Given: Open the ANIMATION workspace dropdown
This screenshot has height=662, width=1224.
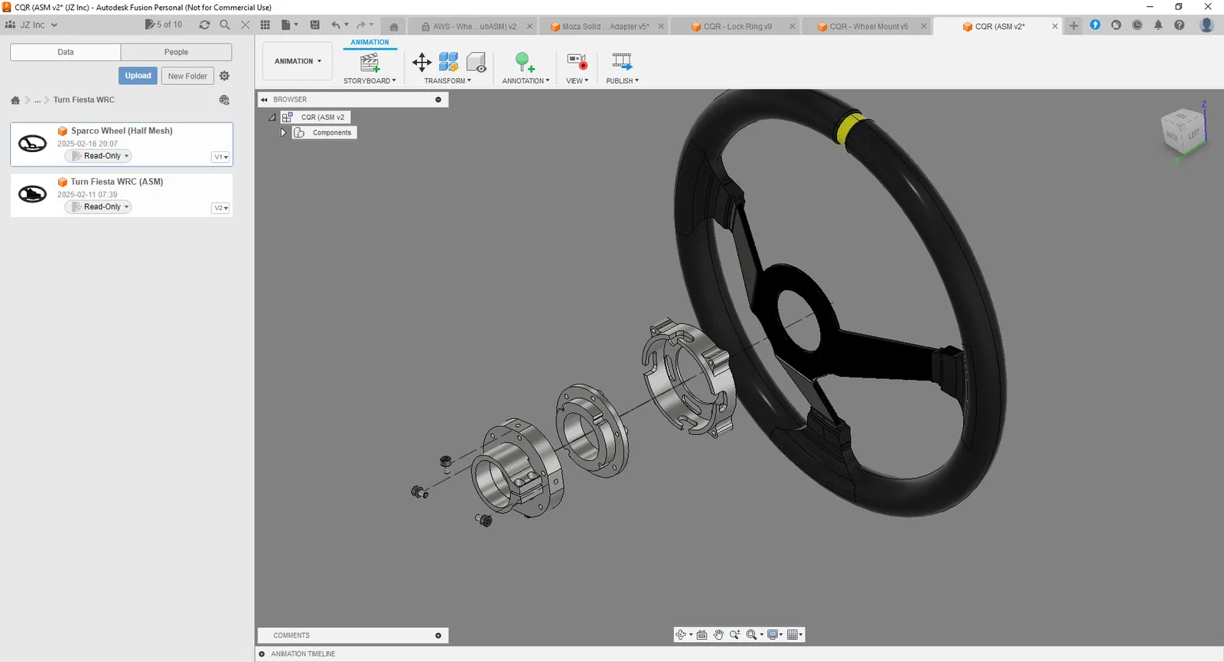Looking at the screenshot, I should point(298,61).
